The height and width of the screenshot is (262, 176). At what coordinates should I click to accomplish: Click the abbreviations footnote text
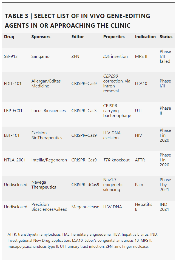83,240
